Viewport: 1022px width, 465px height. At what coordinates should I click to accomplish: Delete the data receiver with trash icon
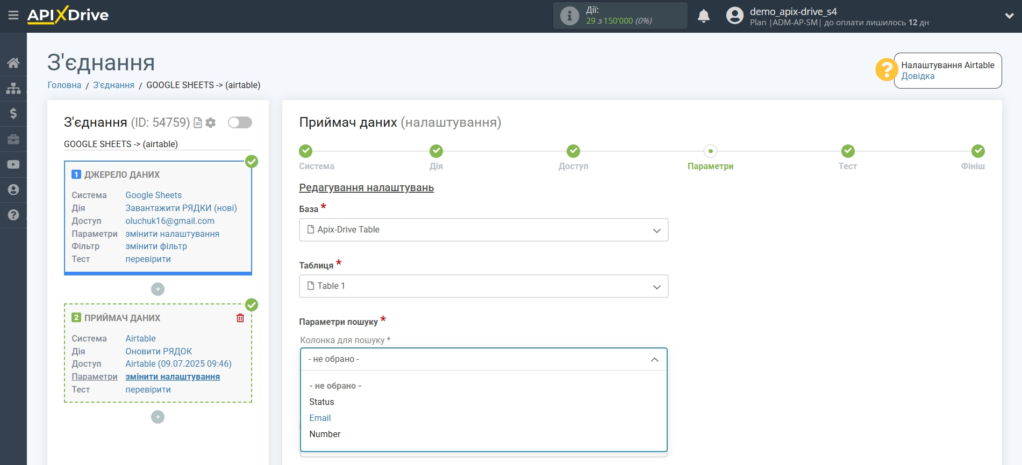click(240, 318)
